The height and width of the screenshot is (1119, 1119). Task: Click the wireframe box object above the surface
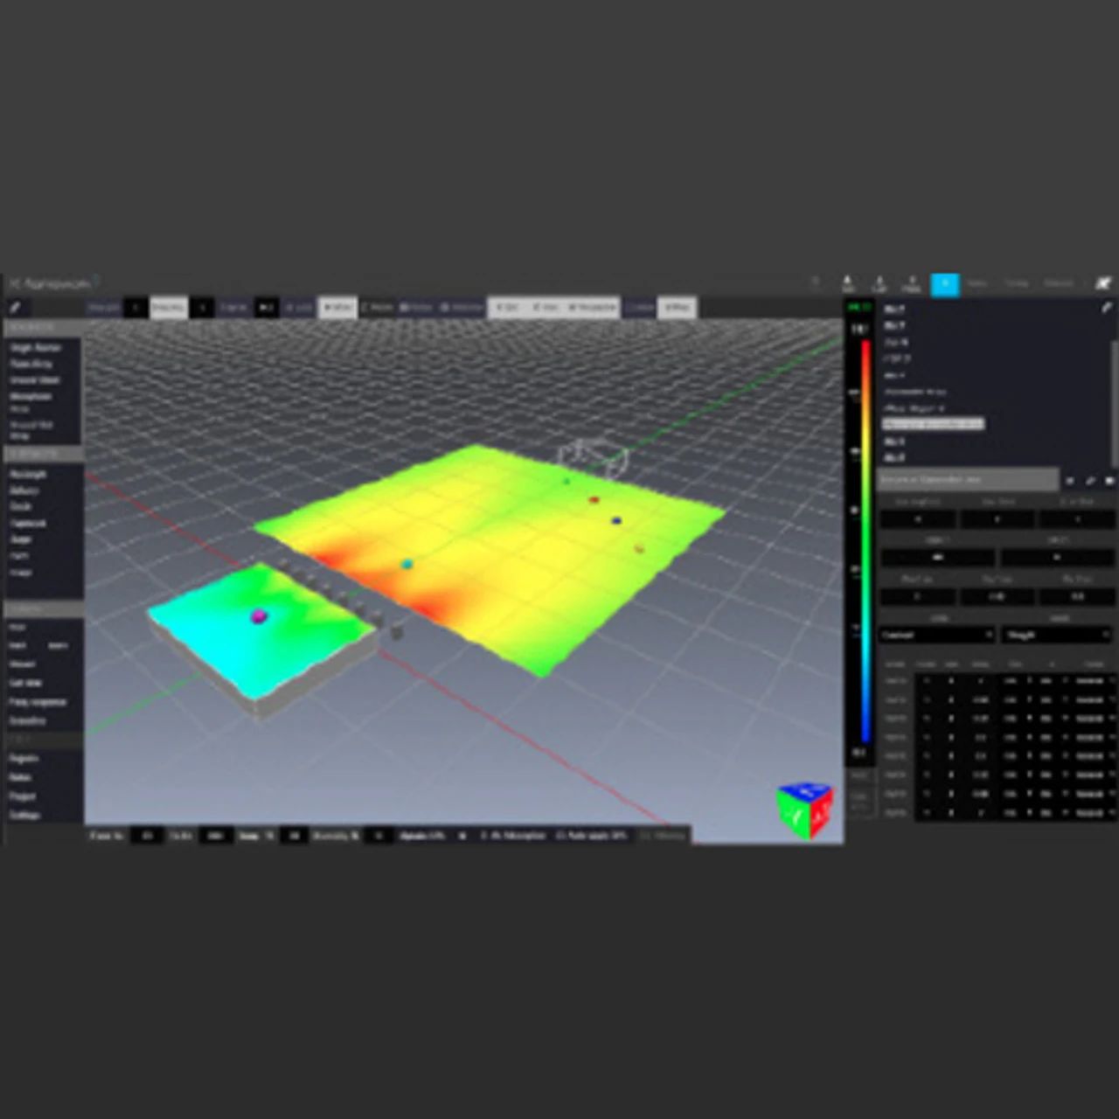click(593, 455)
